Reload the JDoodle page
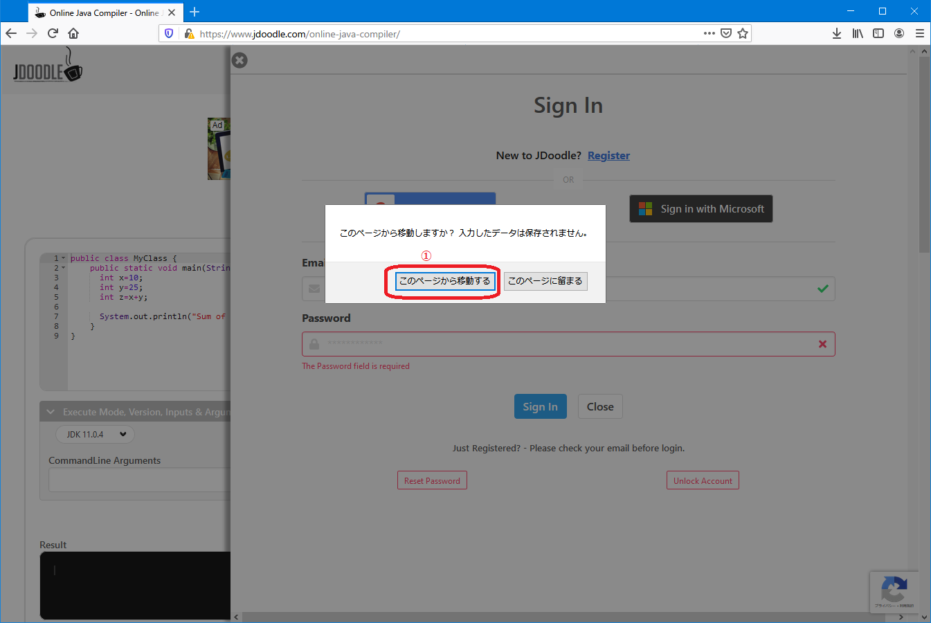The image size is (931, 623). [x=53, y=33]
